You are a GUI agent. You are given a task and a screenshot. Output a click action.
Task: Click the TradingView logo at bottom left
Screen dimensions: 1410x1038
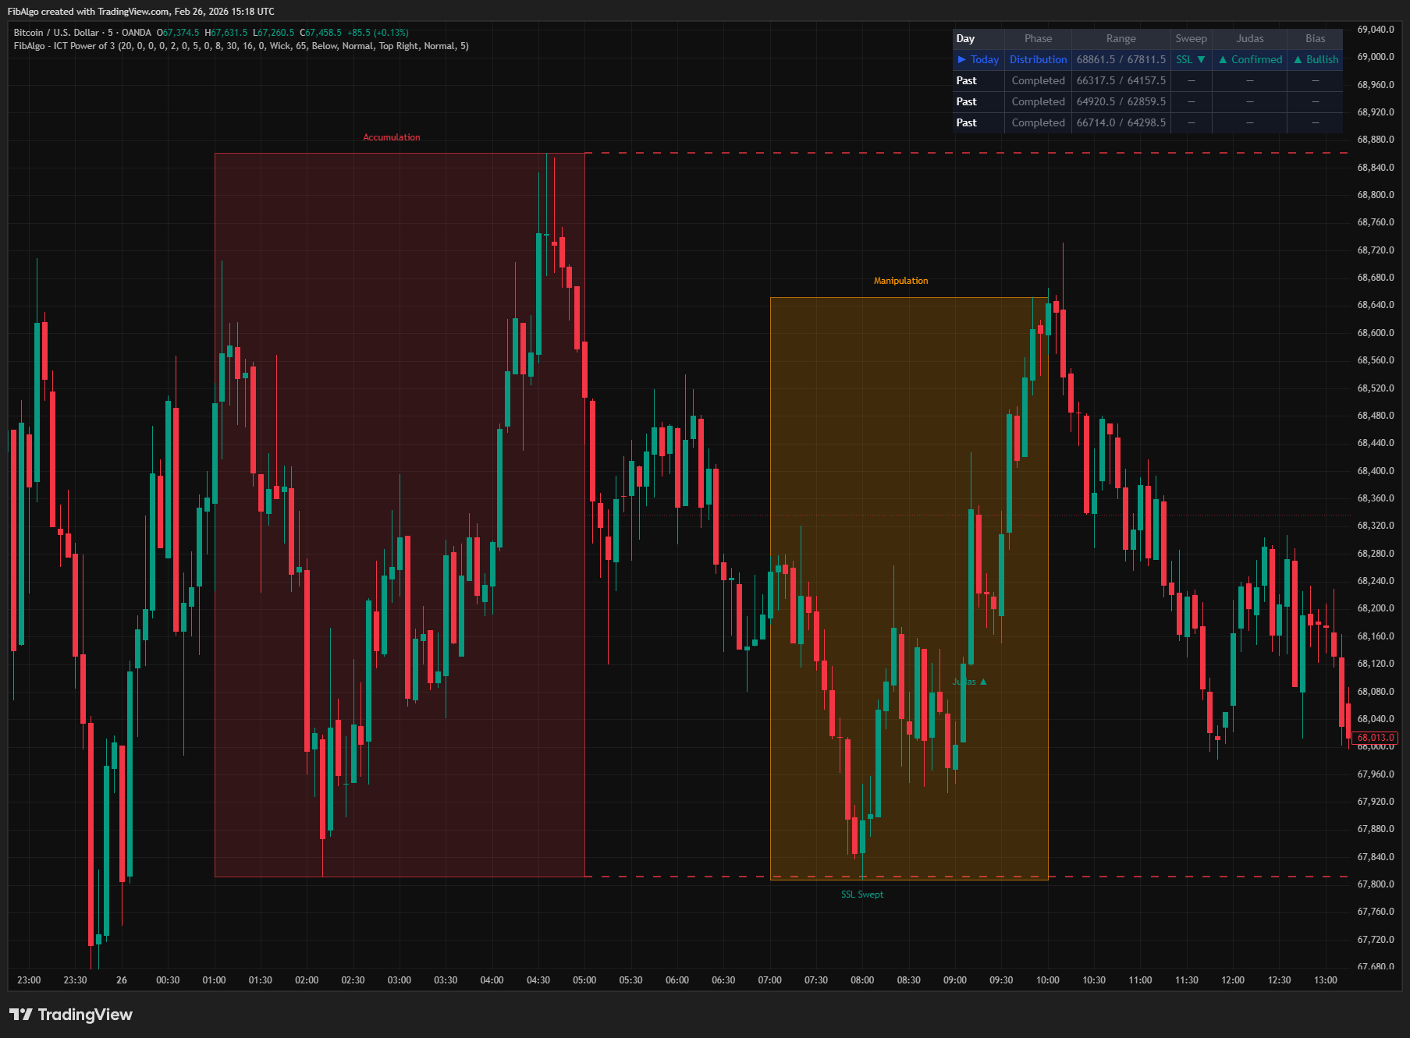pyautogui.click(x=70, y=1015)
